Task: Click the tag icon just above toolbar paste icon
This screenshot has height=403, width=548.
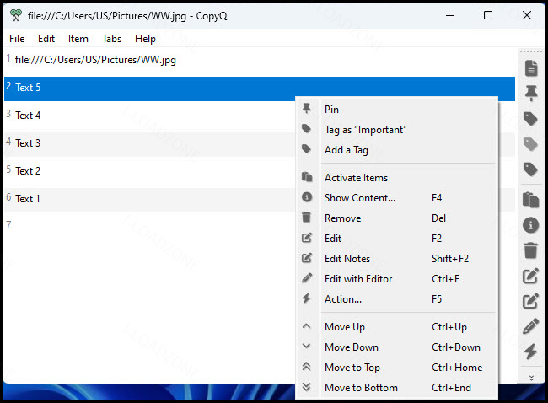Action: [530, 169]
